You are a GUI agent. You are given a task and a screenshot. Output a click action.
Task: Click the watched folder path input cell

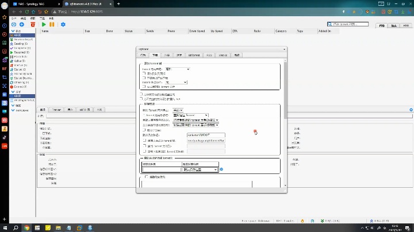pos(162,169)
